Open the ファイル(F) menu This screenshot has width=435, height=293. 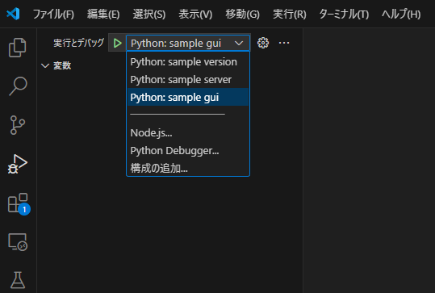pos(53,14)
